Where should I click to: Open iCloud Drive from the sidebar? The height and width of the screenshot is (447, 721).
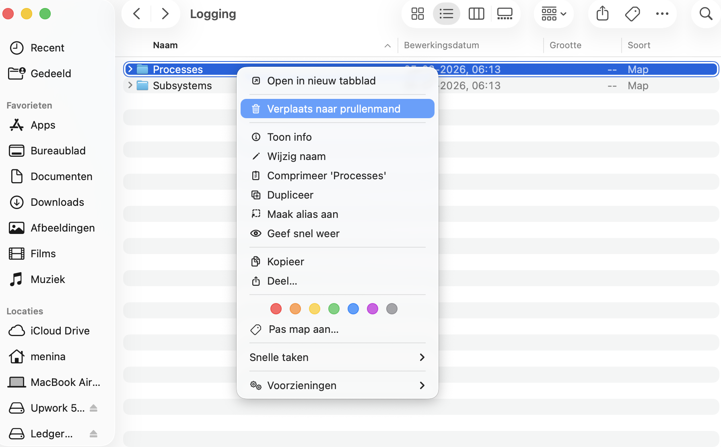click(60, 331)
